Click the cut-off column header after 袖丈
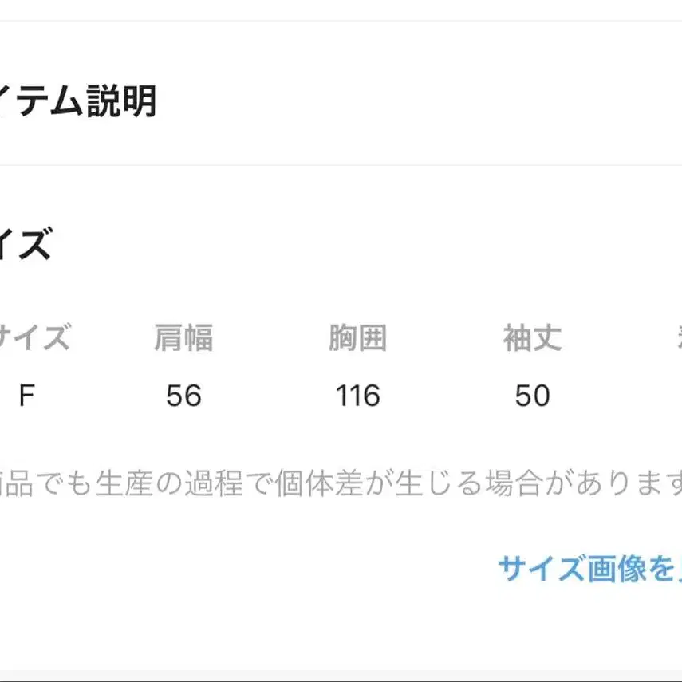The width and height of the screenshot is (682, 682). tap(675, 339)
